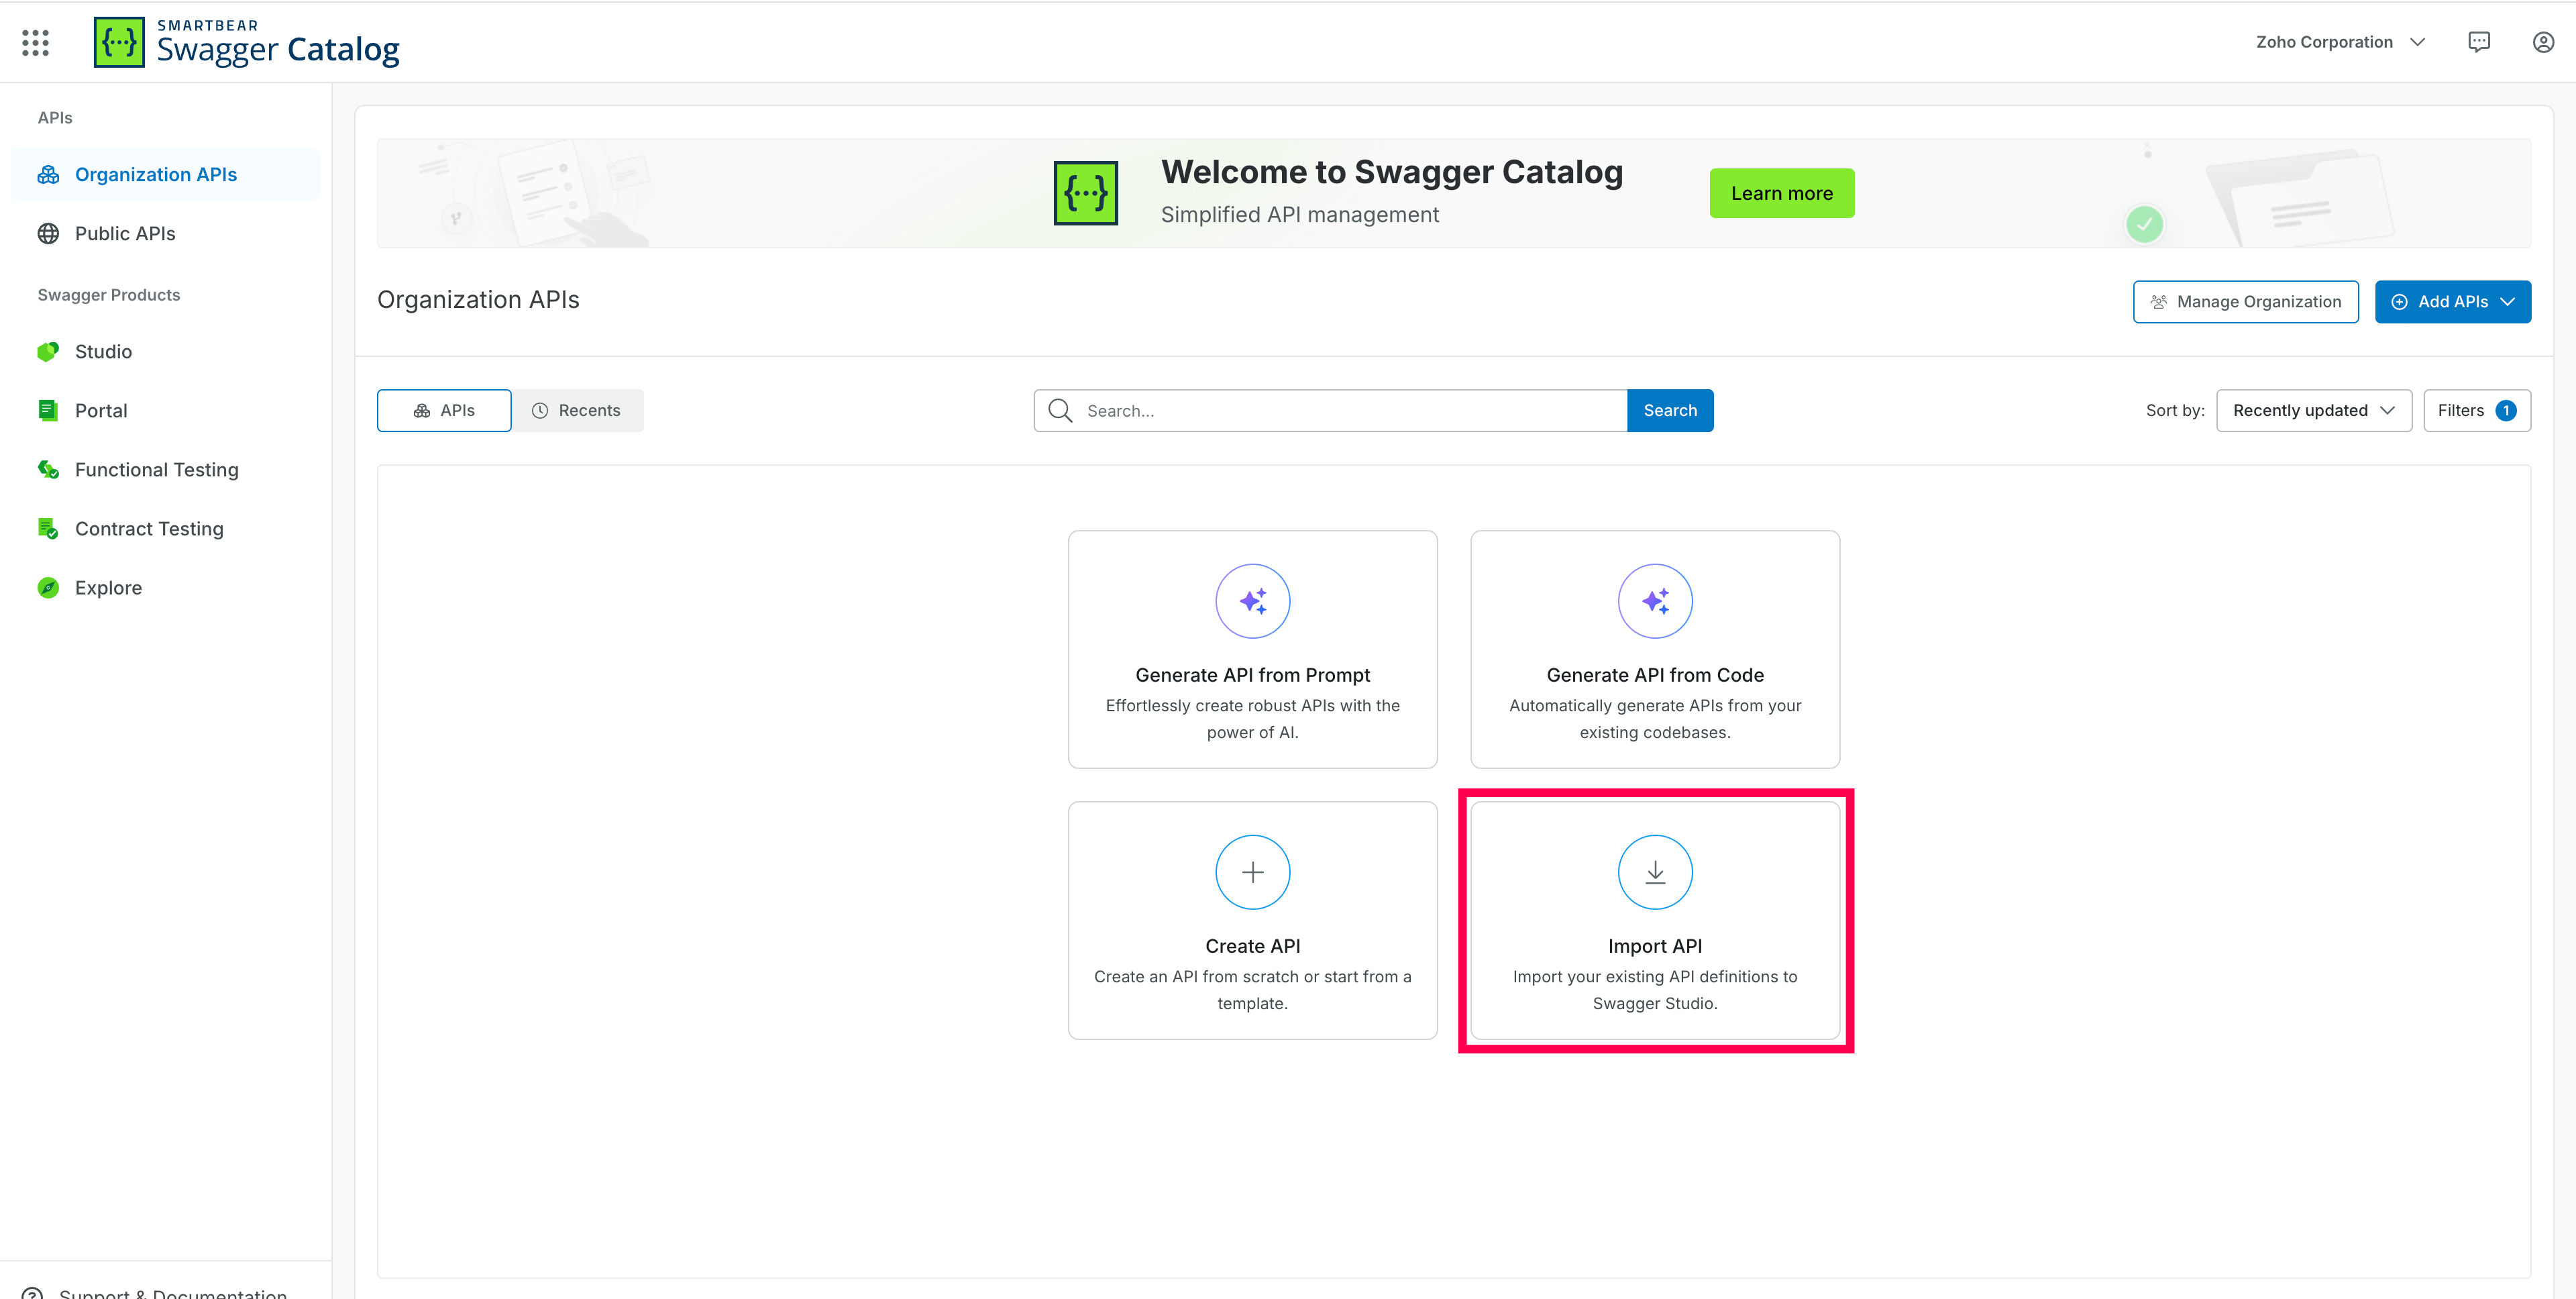The image size is (2576, 1299).
Task: Click the Manage Organization people icon
Action: [2159, 302]
